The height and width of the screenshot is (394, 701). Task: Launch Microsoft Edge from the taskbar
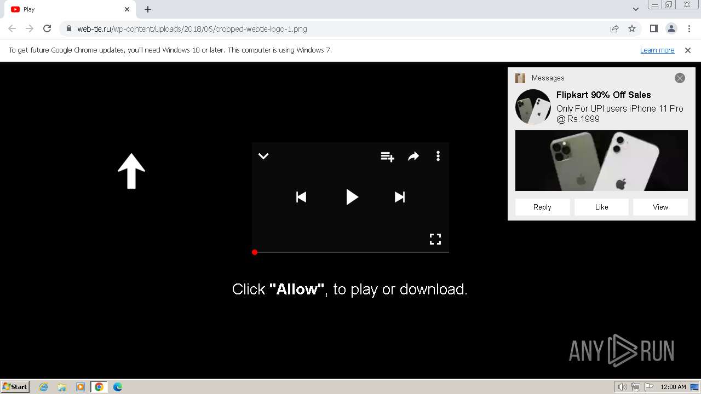pos(118,387)
